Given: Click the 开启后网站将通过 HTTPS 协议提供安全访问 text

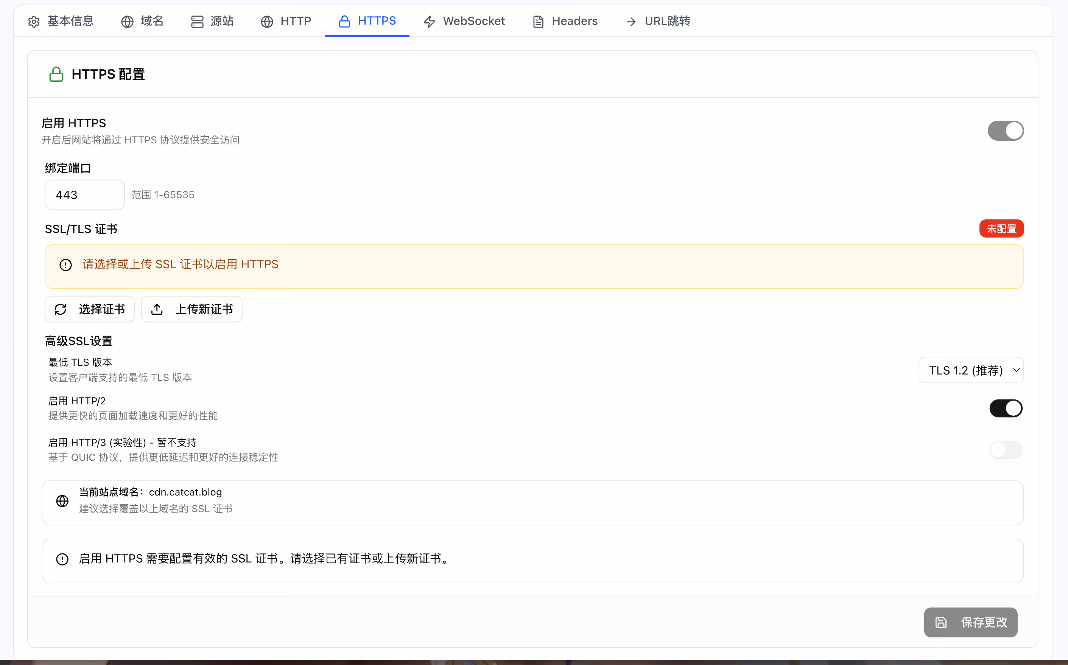Looking at the screenshot, I should (141, 140).
